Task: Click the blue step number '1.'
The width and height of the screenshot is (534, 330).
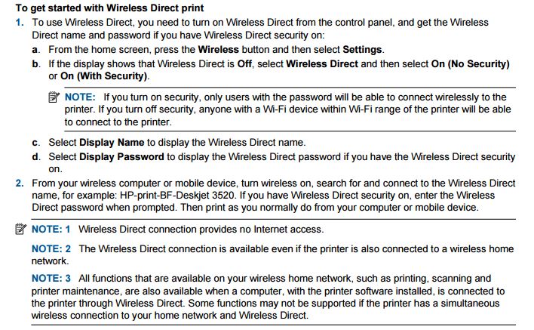Action: 20,23
